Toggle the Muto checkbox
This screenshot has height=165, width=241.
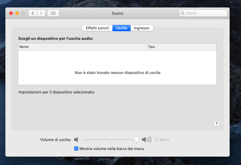(156, 140)
